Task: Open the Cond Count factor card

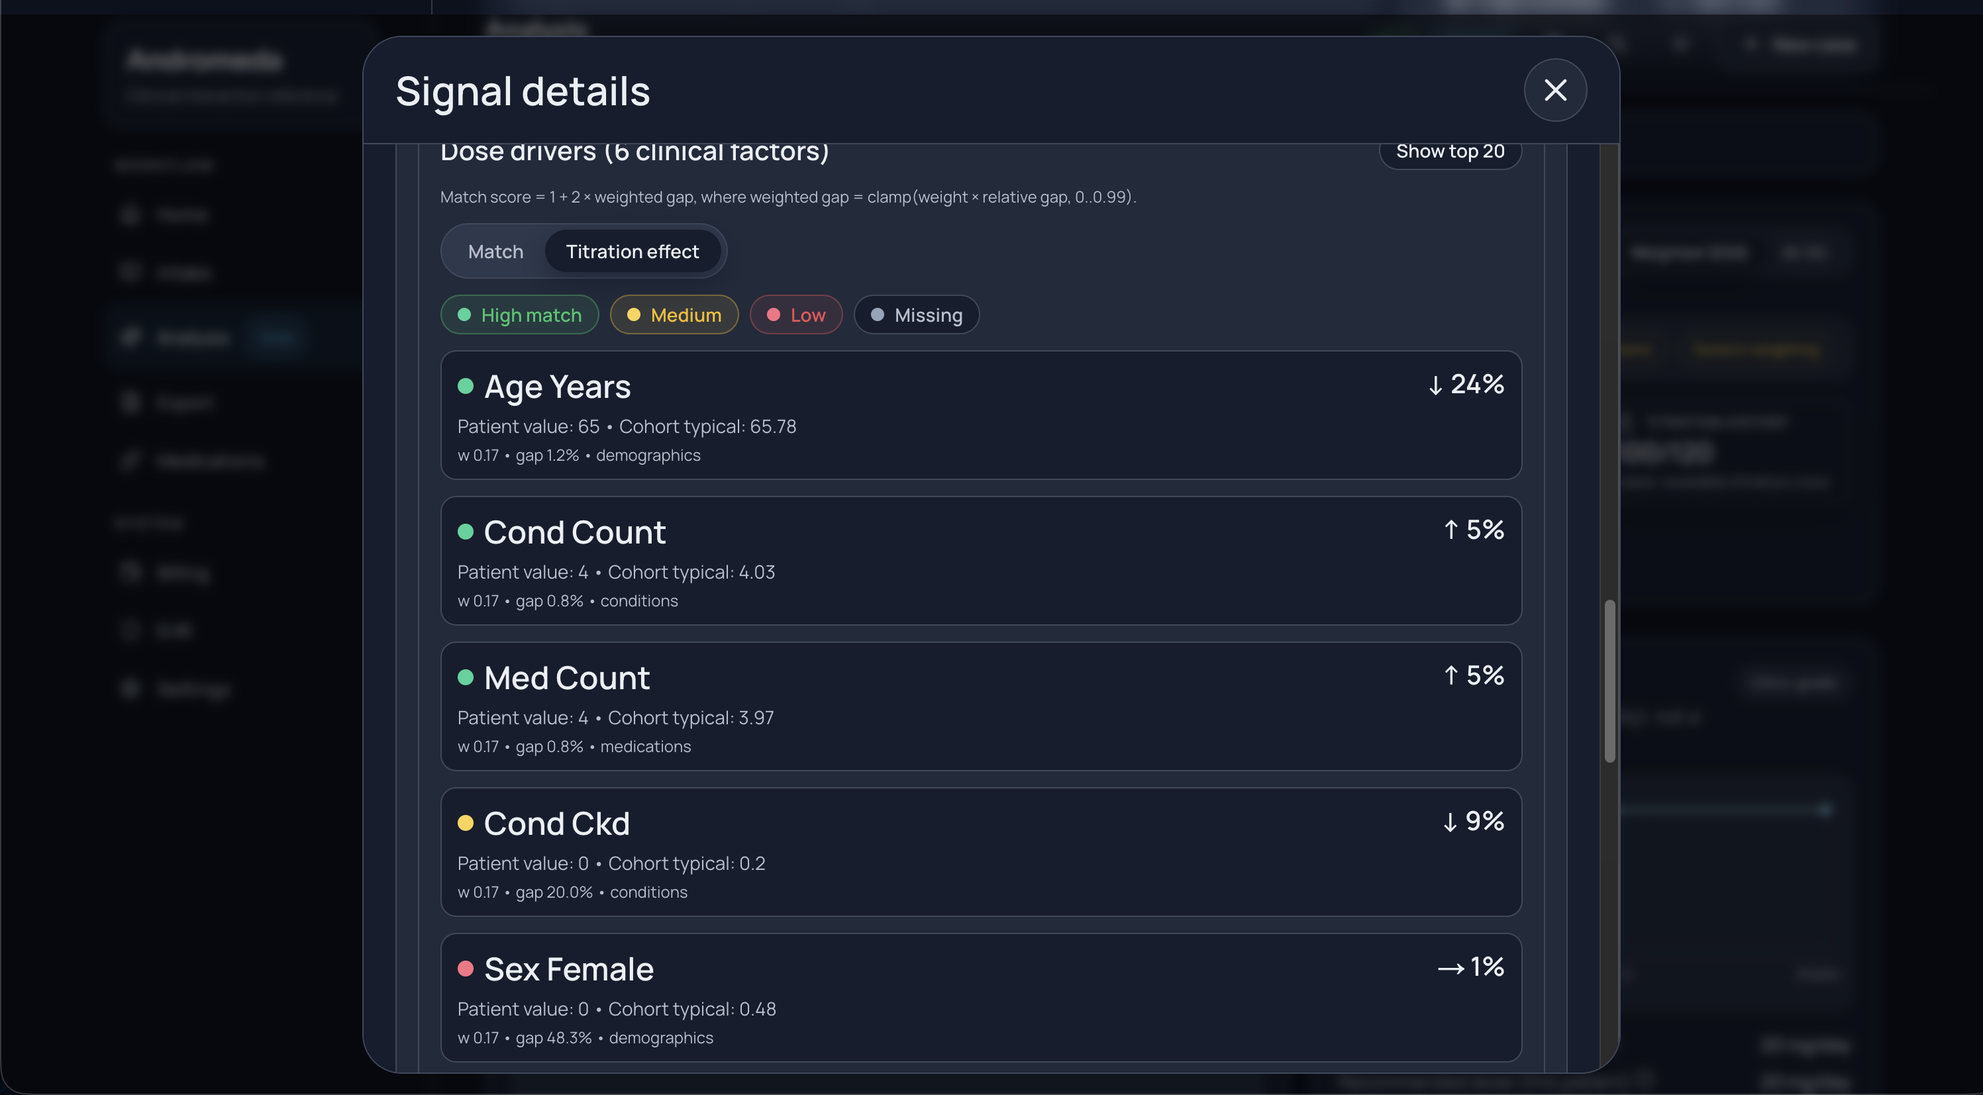Action: (x=980, y=561)
